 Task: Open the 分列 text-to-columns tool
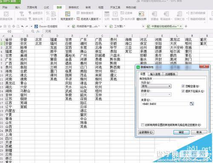107,16
